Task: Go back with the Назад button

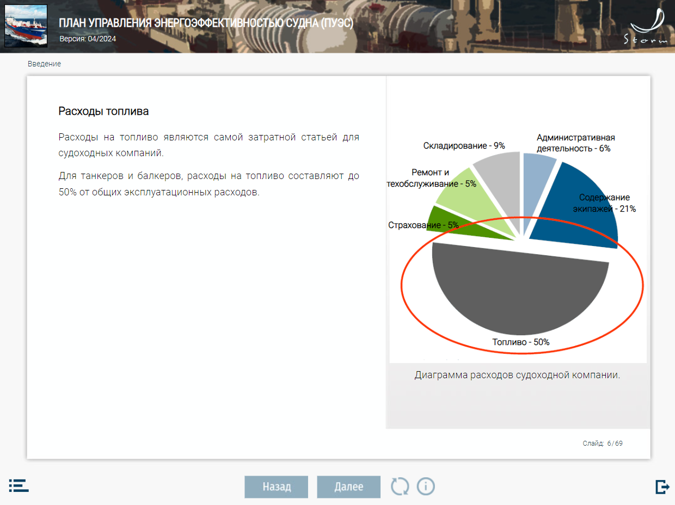Action: pyautogui.click(x=277, y=486)
